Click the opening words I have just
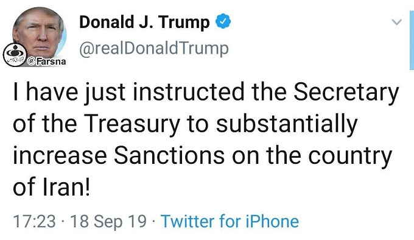The width and height of the screenshot is (414, 240). (69, 93)
